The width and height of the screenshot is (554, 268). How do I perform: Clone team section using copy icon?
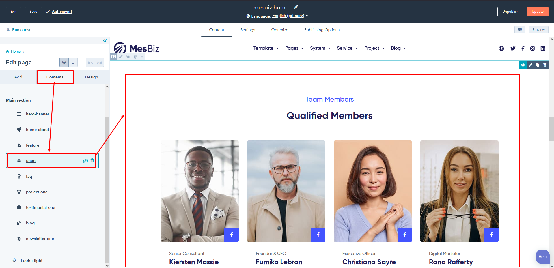(538, 65)
